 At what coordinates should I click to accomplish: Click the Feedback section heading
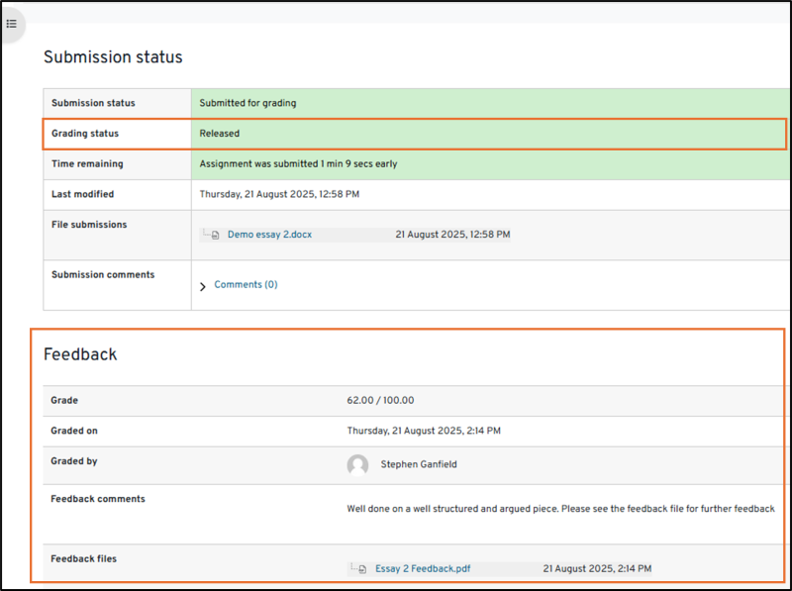point(80,354)
